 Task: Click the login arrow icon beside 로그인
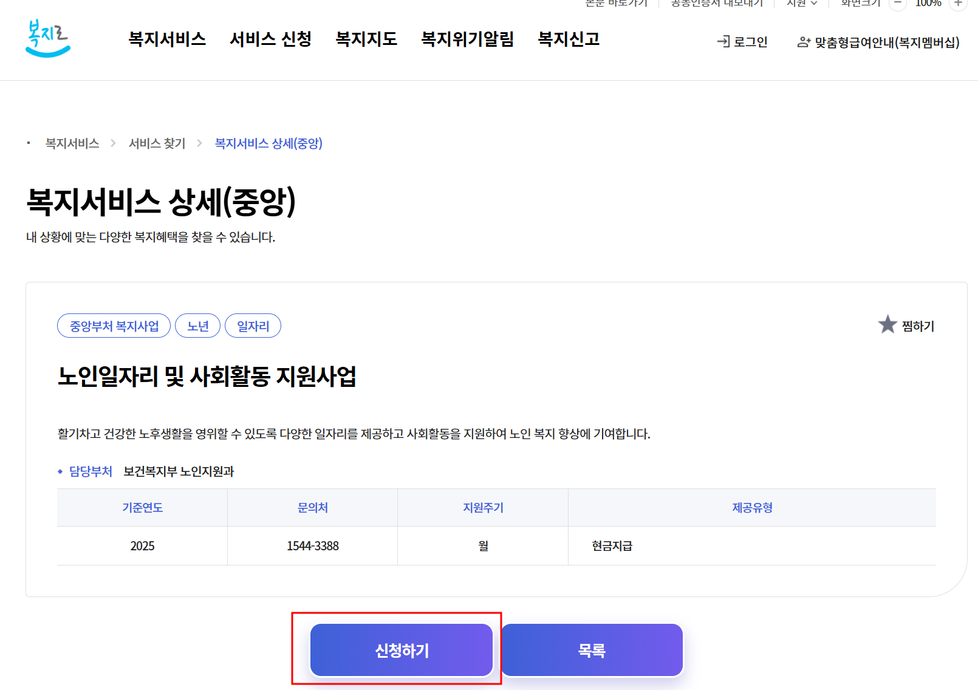723,41
